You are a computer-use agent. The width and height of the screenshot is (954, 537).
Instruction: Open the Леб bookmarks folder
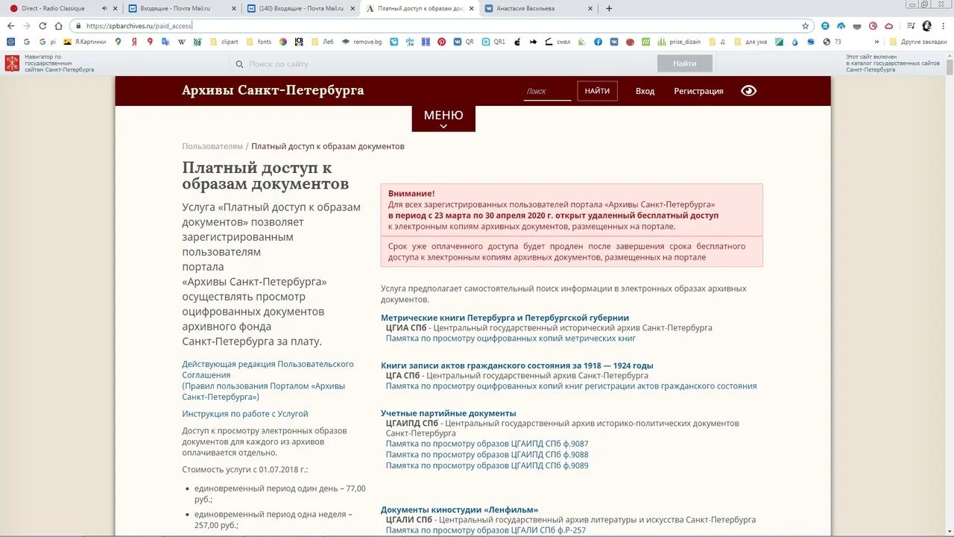[322, 42]
